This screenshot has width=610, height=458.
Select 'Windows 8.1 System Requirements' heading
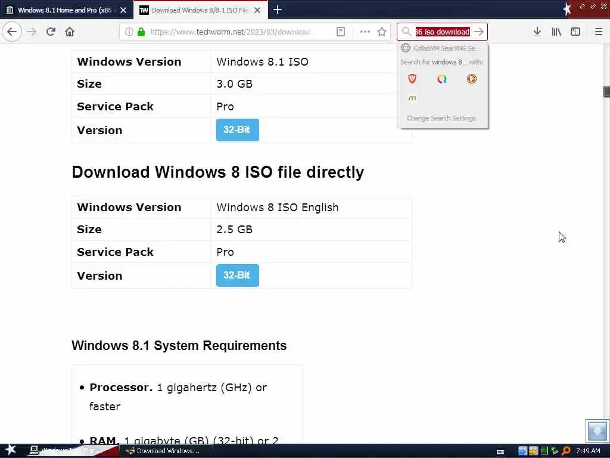(x=179, y=345)
